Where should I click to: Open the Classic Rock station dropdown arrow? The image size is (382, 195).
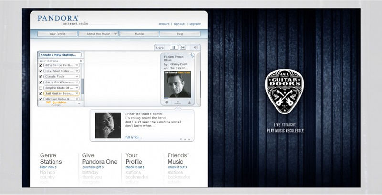click(77, 77)
